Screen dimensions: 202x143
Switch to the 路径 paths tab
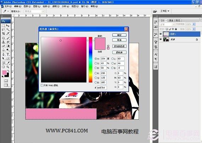coord(178,21)
